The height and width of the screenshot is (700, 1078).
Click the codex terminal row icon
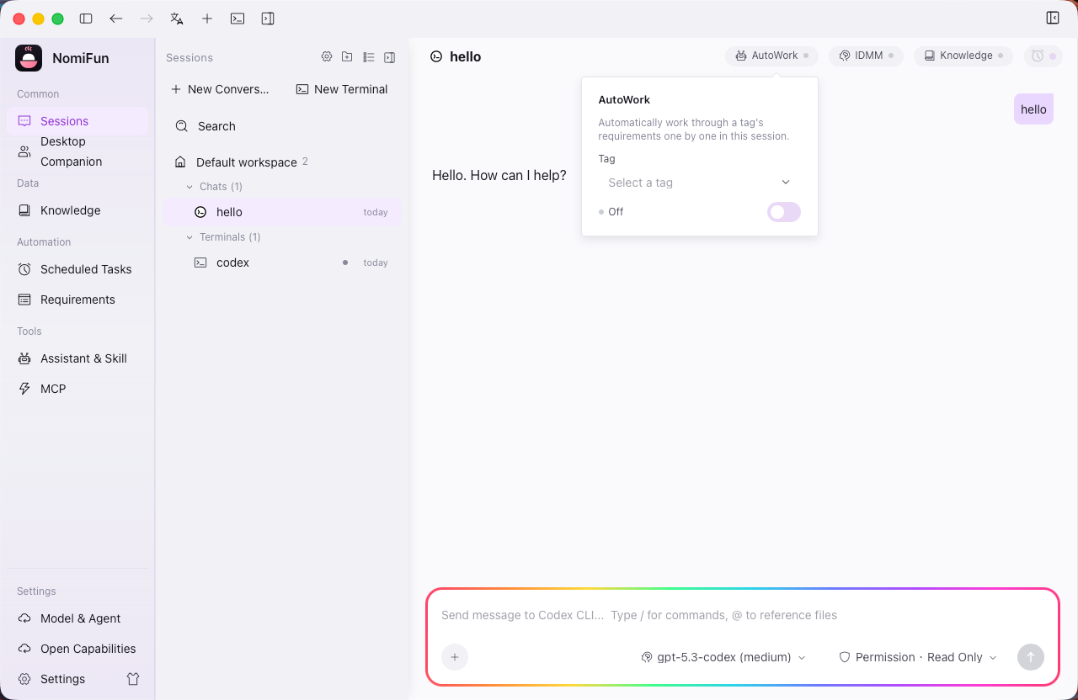tap(200, 262)
